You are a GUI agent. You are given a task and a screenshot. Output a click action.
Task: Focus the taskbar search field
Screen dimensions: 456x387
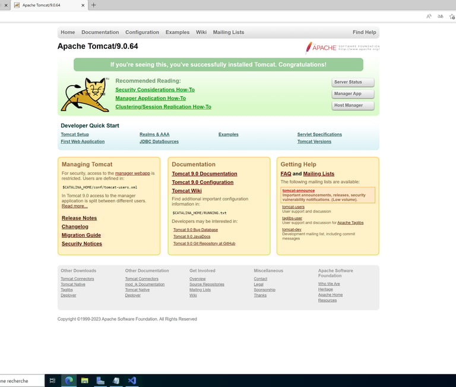click(22, 380)
